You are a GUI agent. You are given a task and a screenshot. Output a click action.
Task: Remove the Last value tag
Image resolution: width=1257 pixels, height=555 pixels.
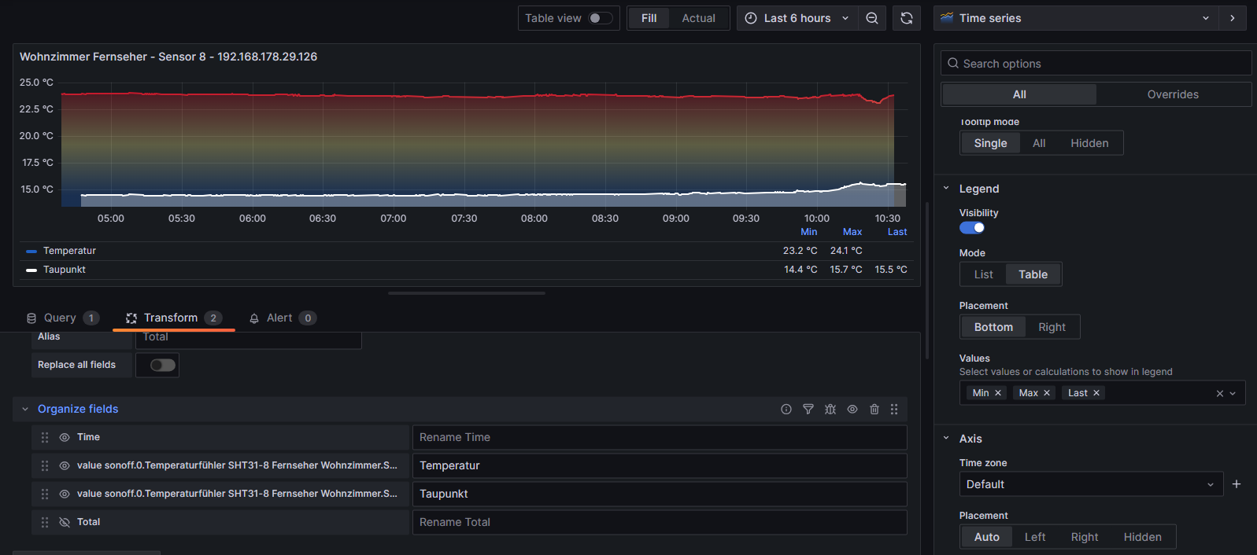(x=1096, y=393)
